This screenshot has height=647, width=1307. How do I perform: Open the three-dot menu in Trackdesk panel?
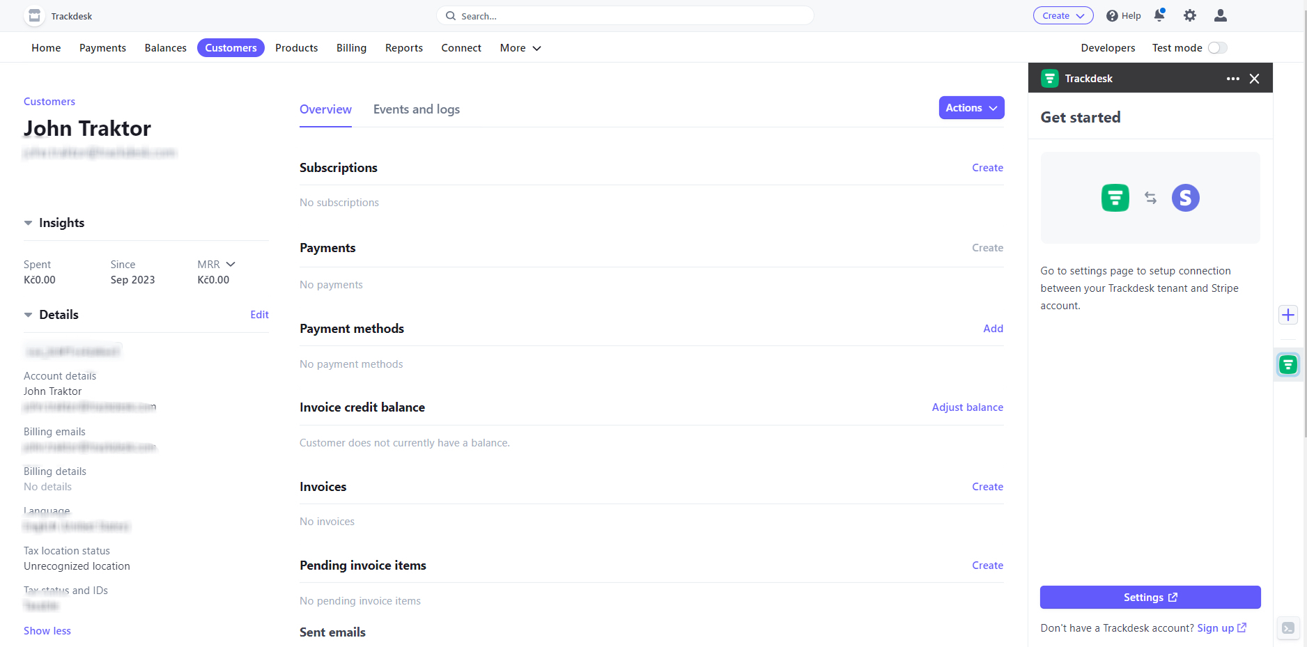pos(1232,78)
